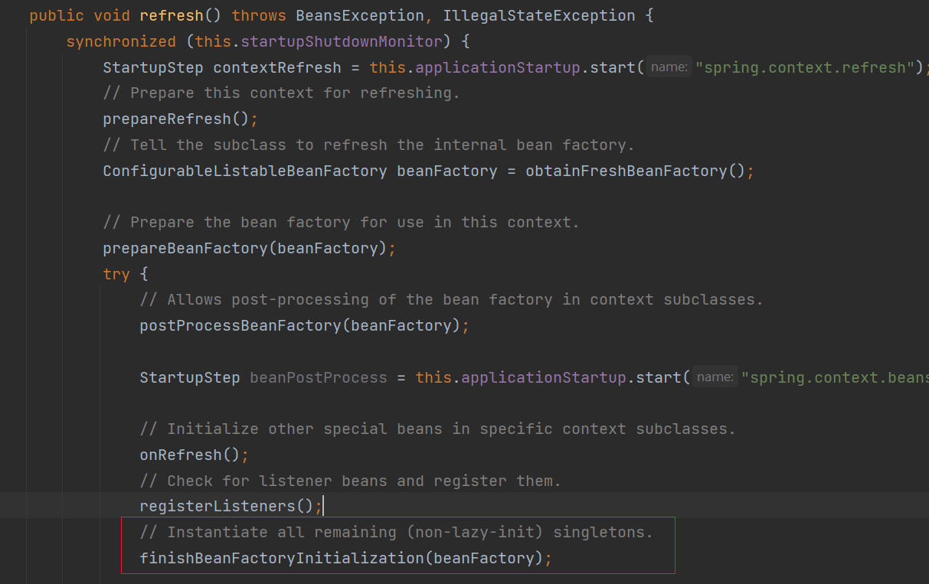The width and height of the screenshot is (929, 584).
Task: Click the "spring.context.refresh" string literal
Action: coord(805,67)
